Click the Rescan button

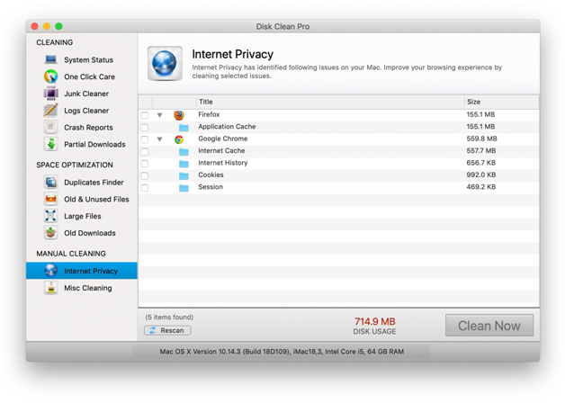click(167, 330)
